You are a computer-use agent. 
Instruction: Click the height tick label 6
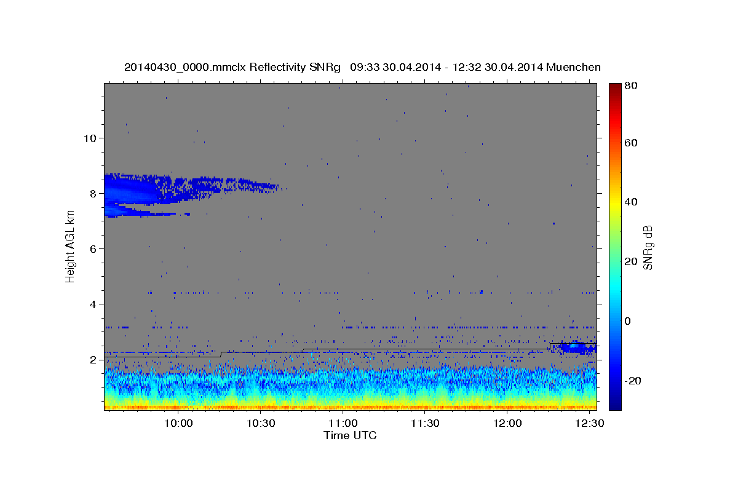93,249
